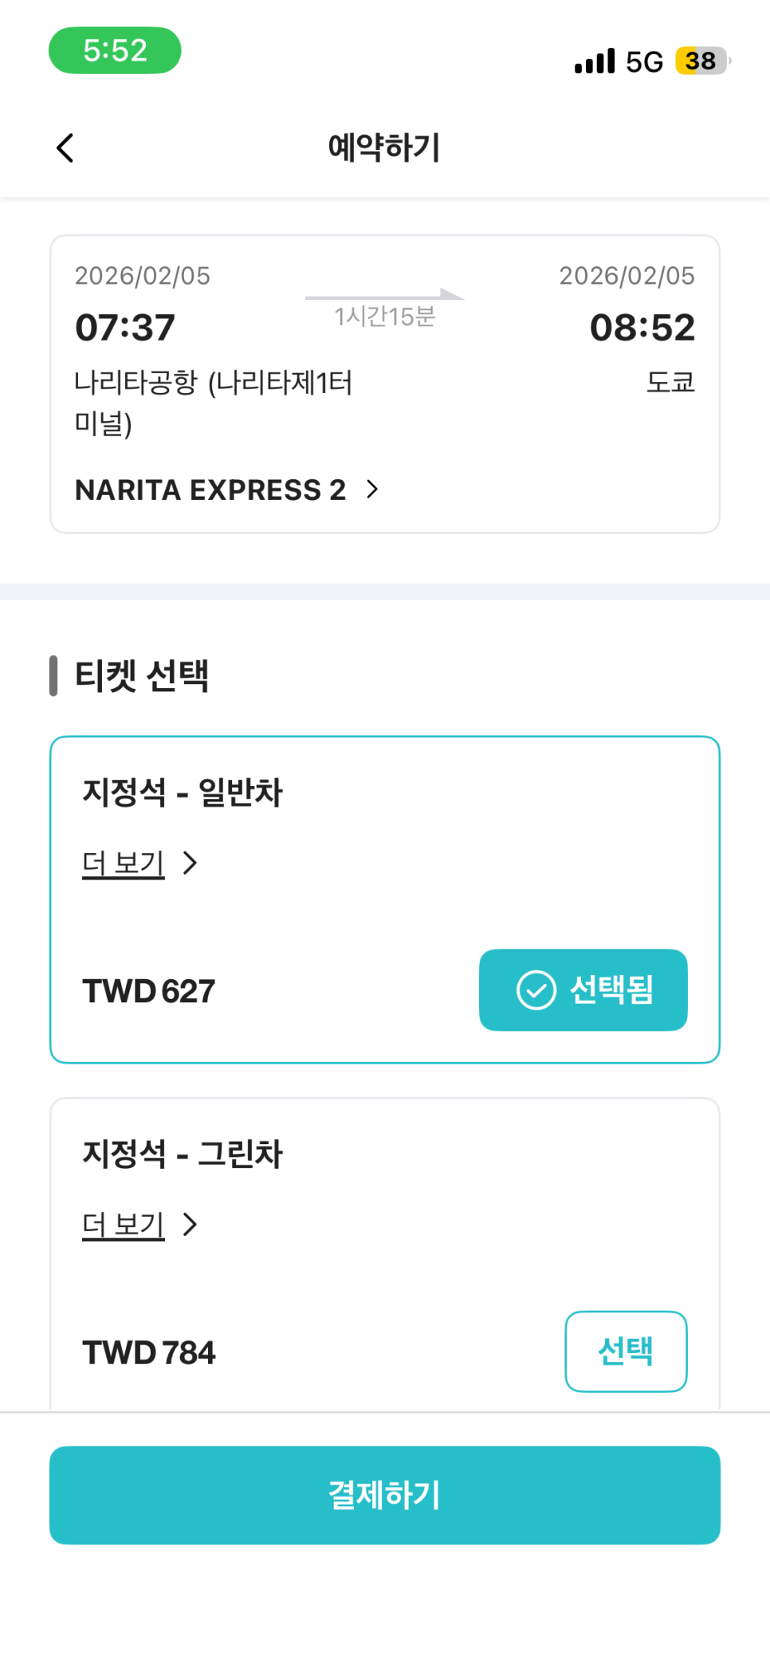Tap the journey duration arrow graphic
The height and width of the screenshot is (1668, 770).
coord(384,296)
